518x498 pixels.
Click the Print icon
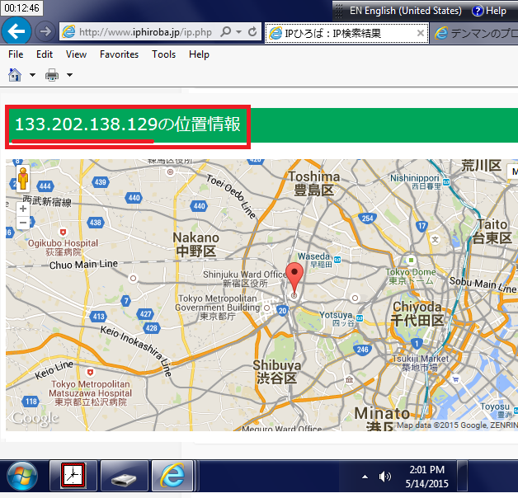52,75
